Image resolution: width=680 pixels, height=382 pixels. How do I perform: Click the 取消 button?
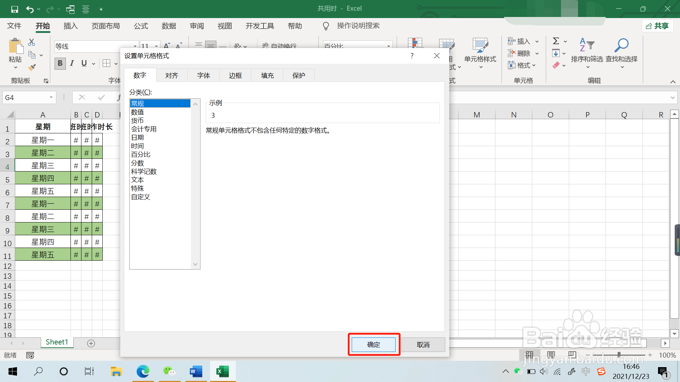pos(423,345)
